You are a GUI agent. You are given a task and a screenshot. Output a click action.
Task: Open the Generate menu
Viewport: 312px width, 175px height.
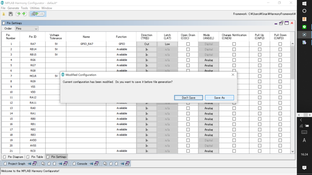coord(13,8)
